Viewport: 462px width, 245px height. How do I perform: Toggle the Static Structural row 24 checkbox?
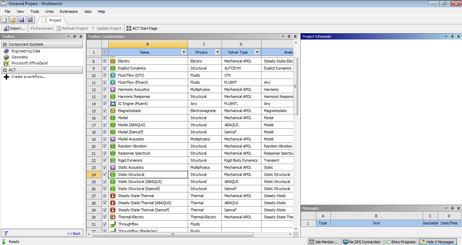(x=105, y=174)
